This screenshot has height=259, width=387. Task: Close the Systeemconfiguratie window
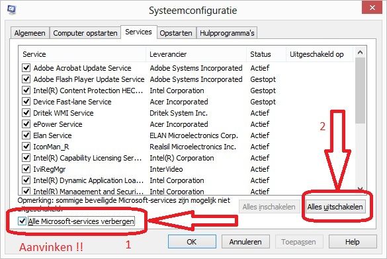point(372,8)
